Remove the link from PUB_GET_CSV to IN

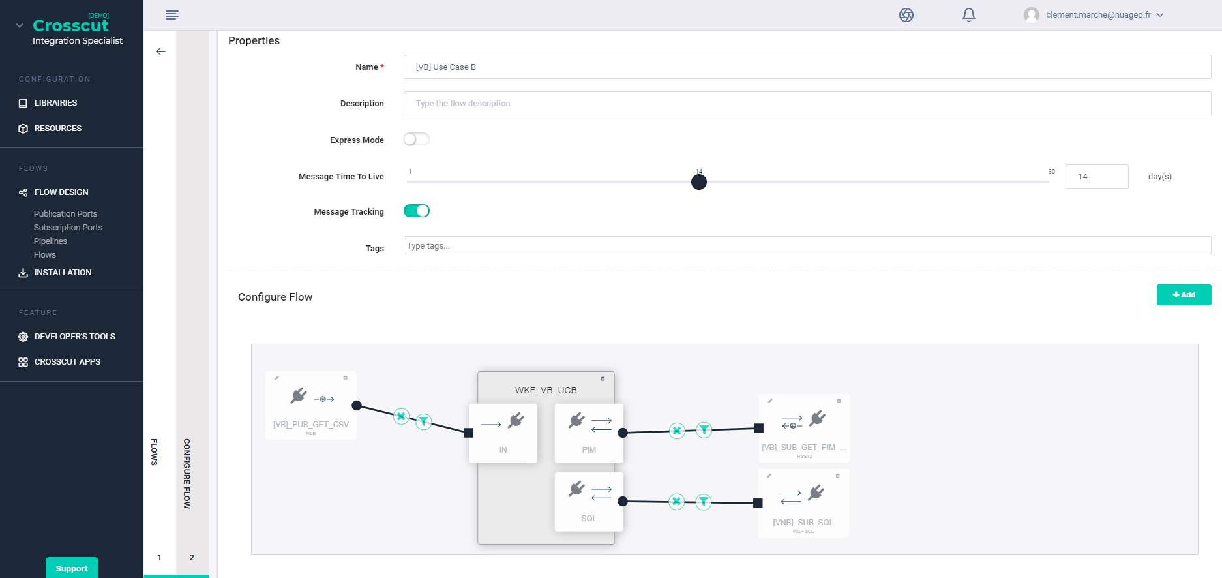click(x=402, y=416)
